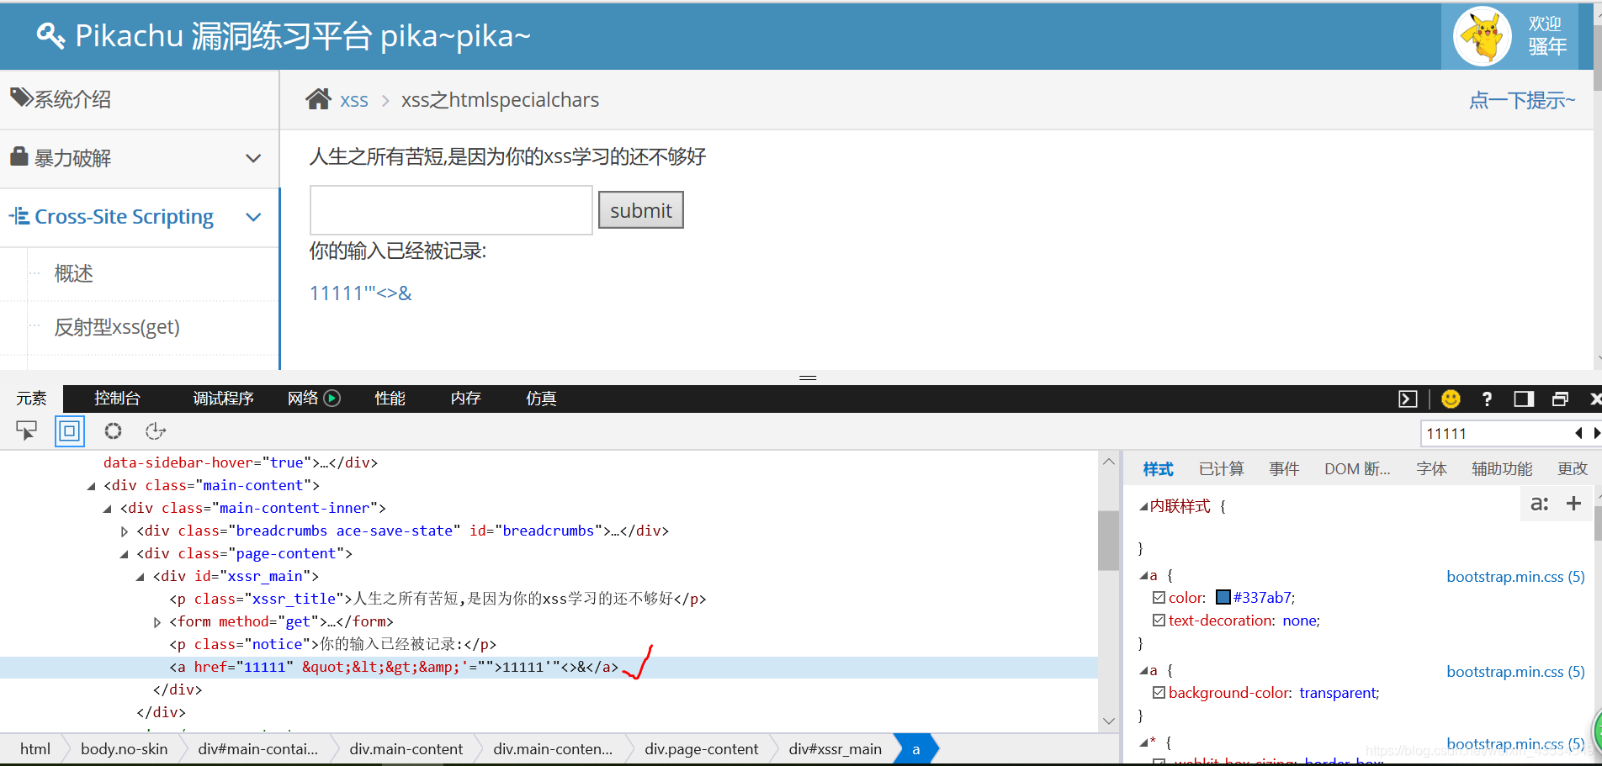The width and height of the screenshot is (1602, 766).
Task: Click the undock devtools window icon
Action: (x=1560, y=399)
